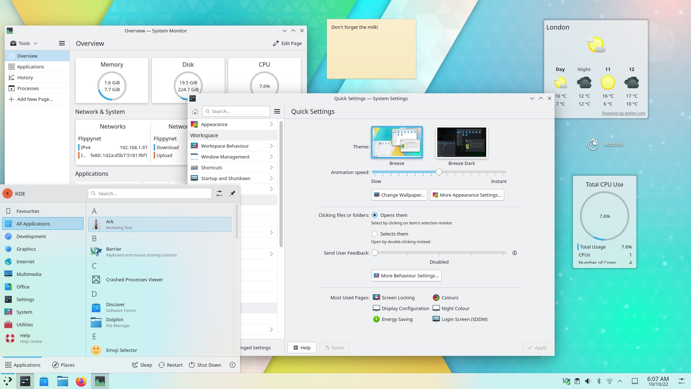The image size is (691, 389).
Task: Select 'Selects them' radio button for clicking files
Action: 374,233
